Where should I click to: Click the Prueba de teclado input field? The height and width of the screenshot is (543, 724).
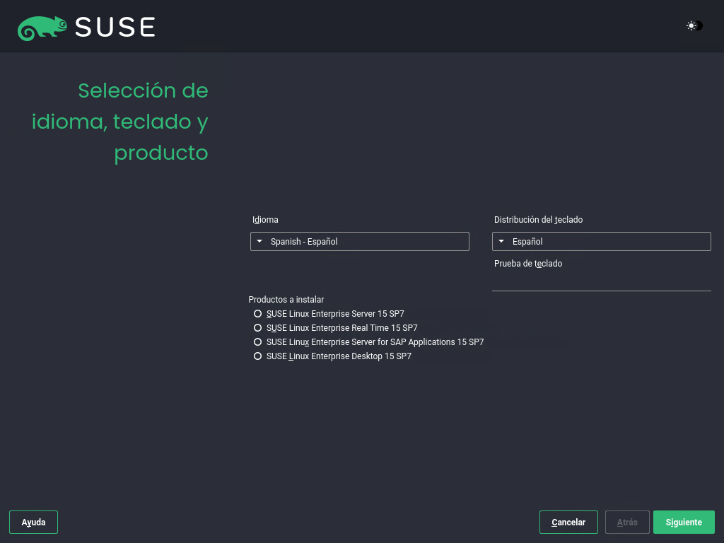(x=601, y=281)
